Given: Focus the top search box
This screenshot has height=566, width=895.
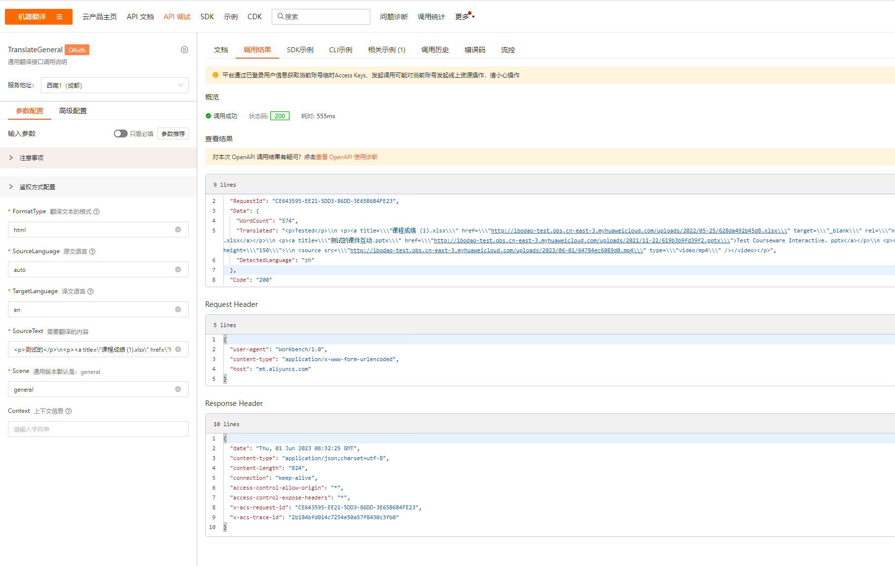Looking at the screenshot, I should coord(321,17).
